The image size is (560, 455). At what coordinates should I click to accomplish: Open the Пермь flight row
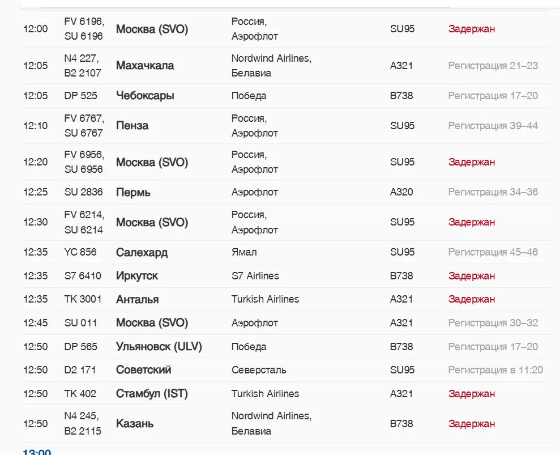point(133,192)
